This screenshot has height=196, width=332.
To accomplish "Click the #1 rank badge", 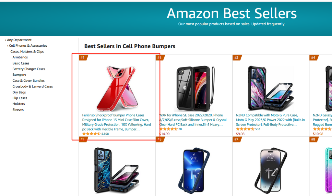I will click(83, 58).
